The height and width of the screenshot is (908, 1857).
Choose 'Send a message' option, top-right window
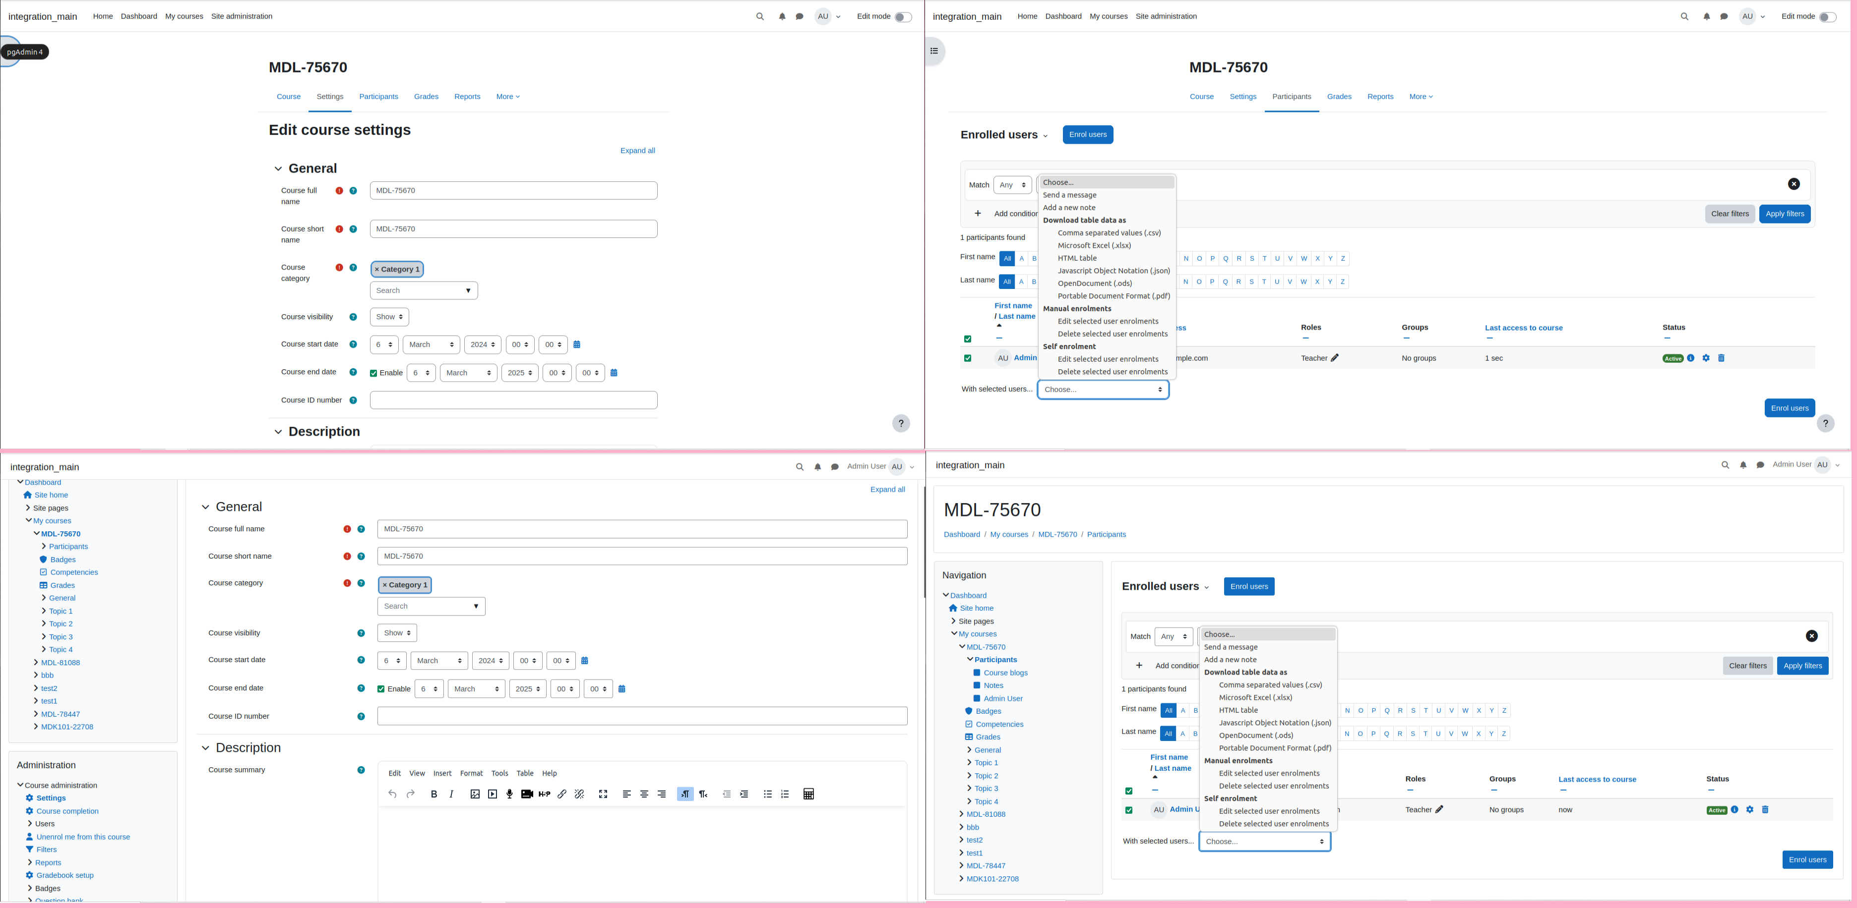point(1070,195)
